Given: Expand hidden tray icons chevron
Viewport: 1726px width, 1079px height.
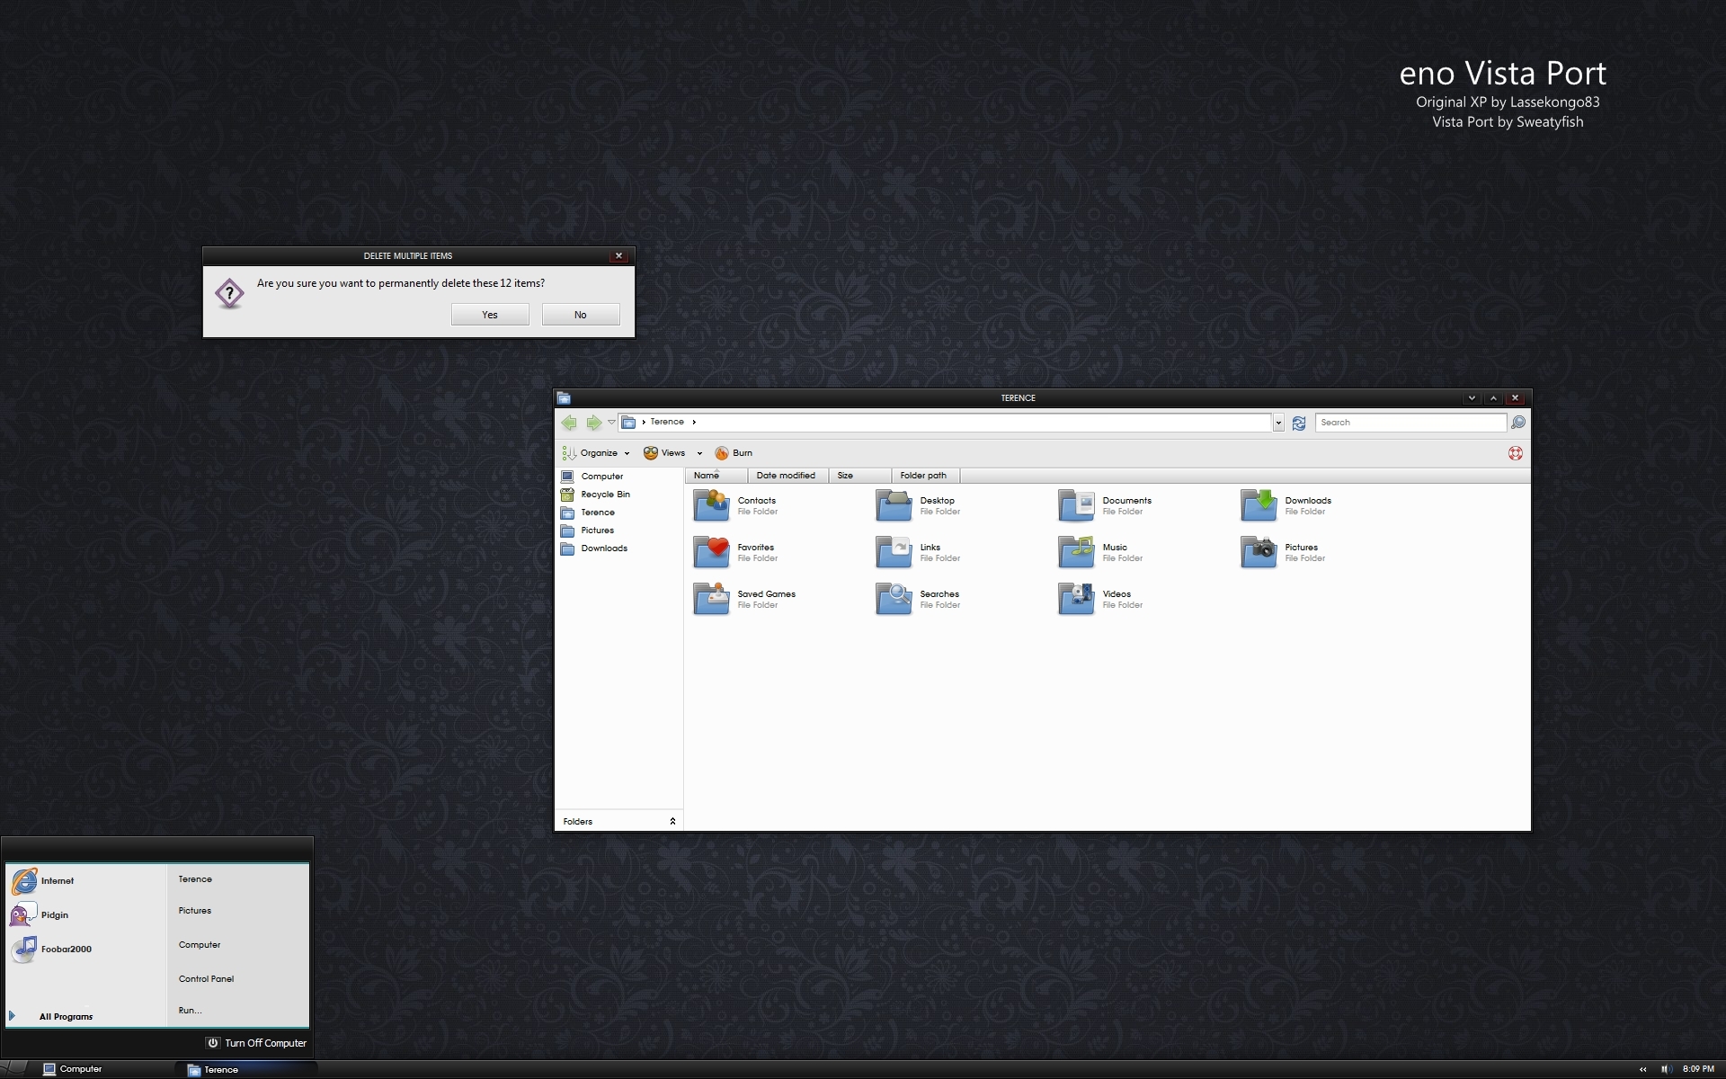Looking at the screenshot, I should point(1643,1069).
